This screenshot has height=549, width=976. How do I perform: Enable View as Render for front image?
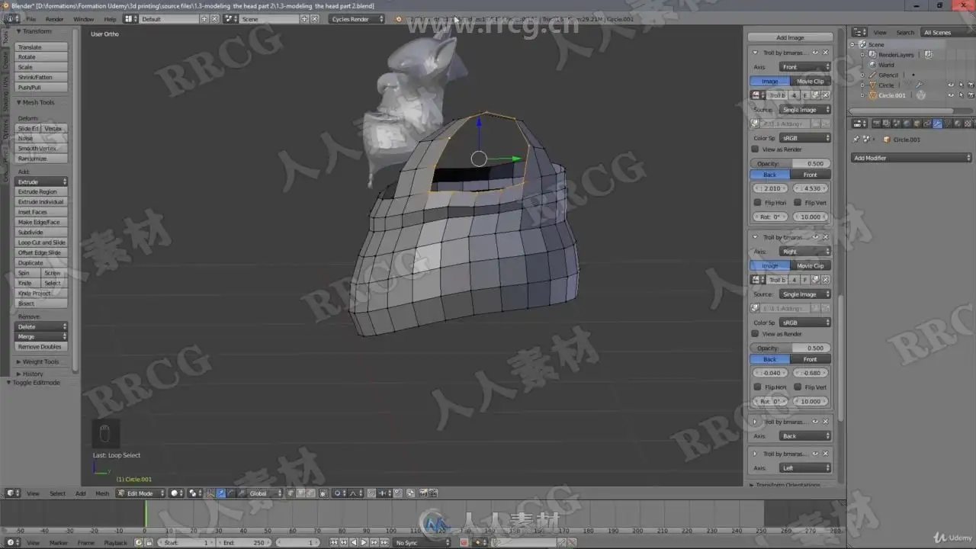[x=755, y=149]
